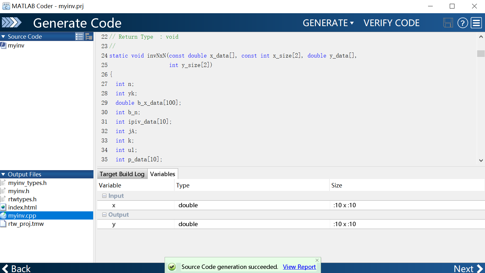Click the :10 x :10 size of y

(345, 224)
